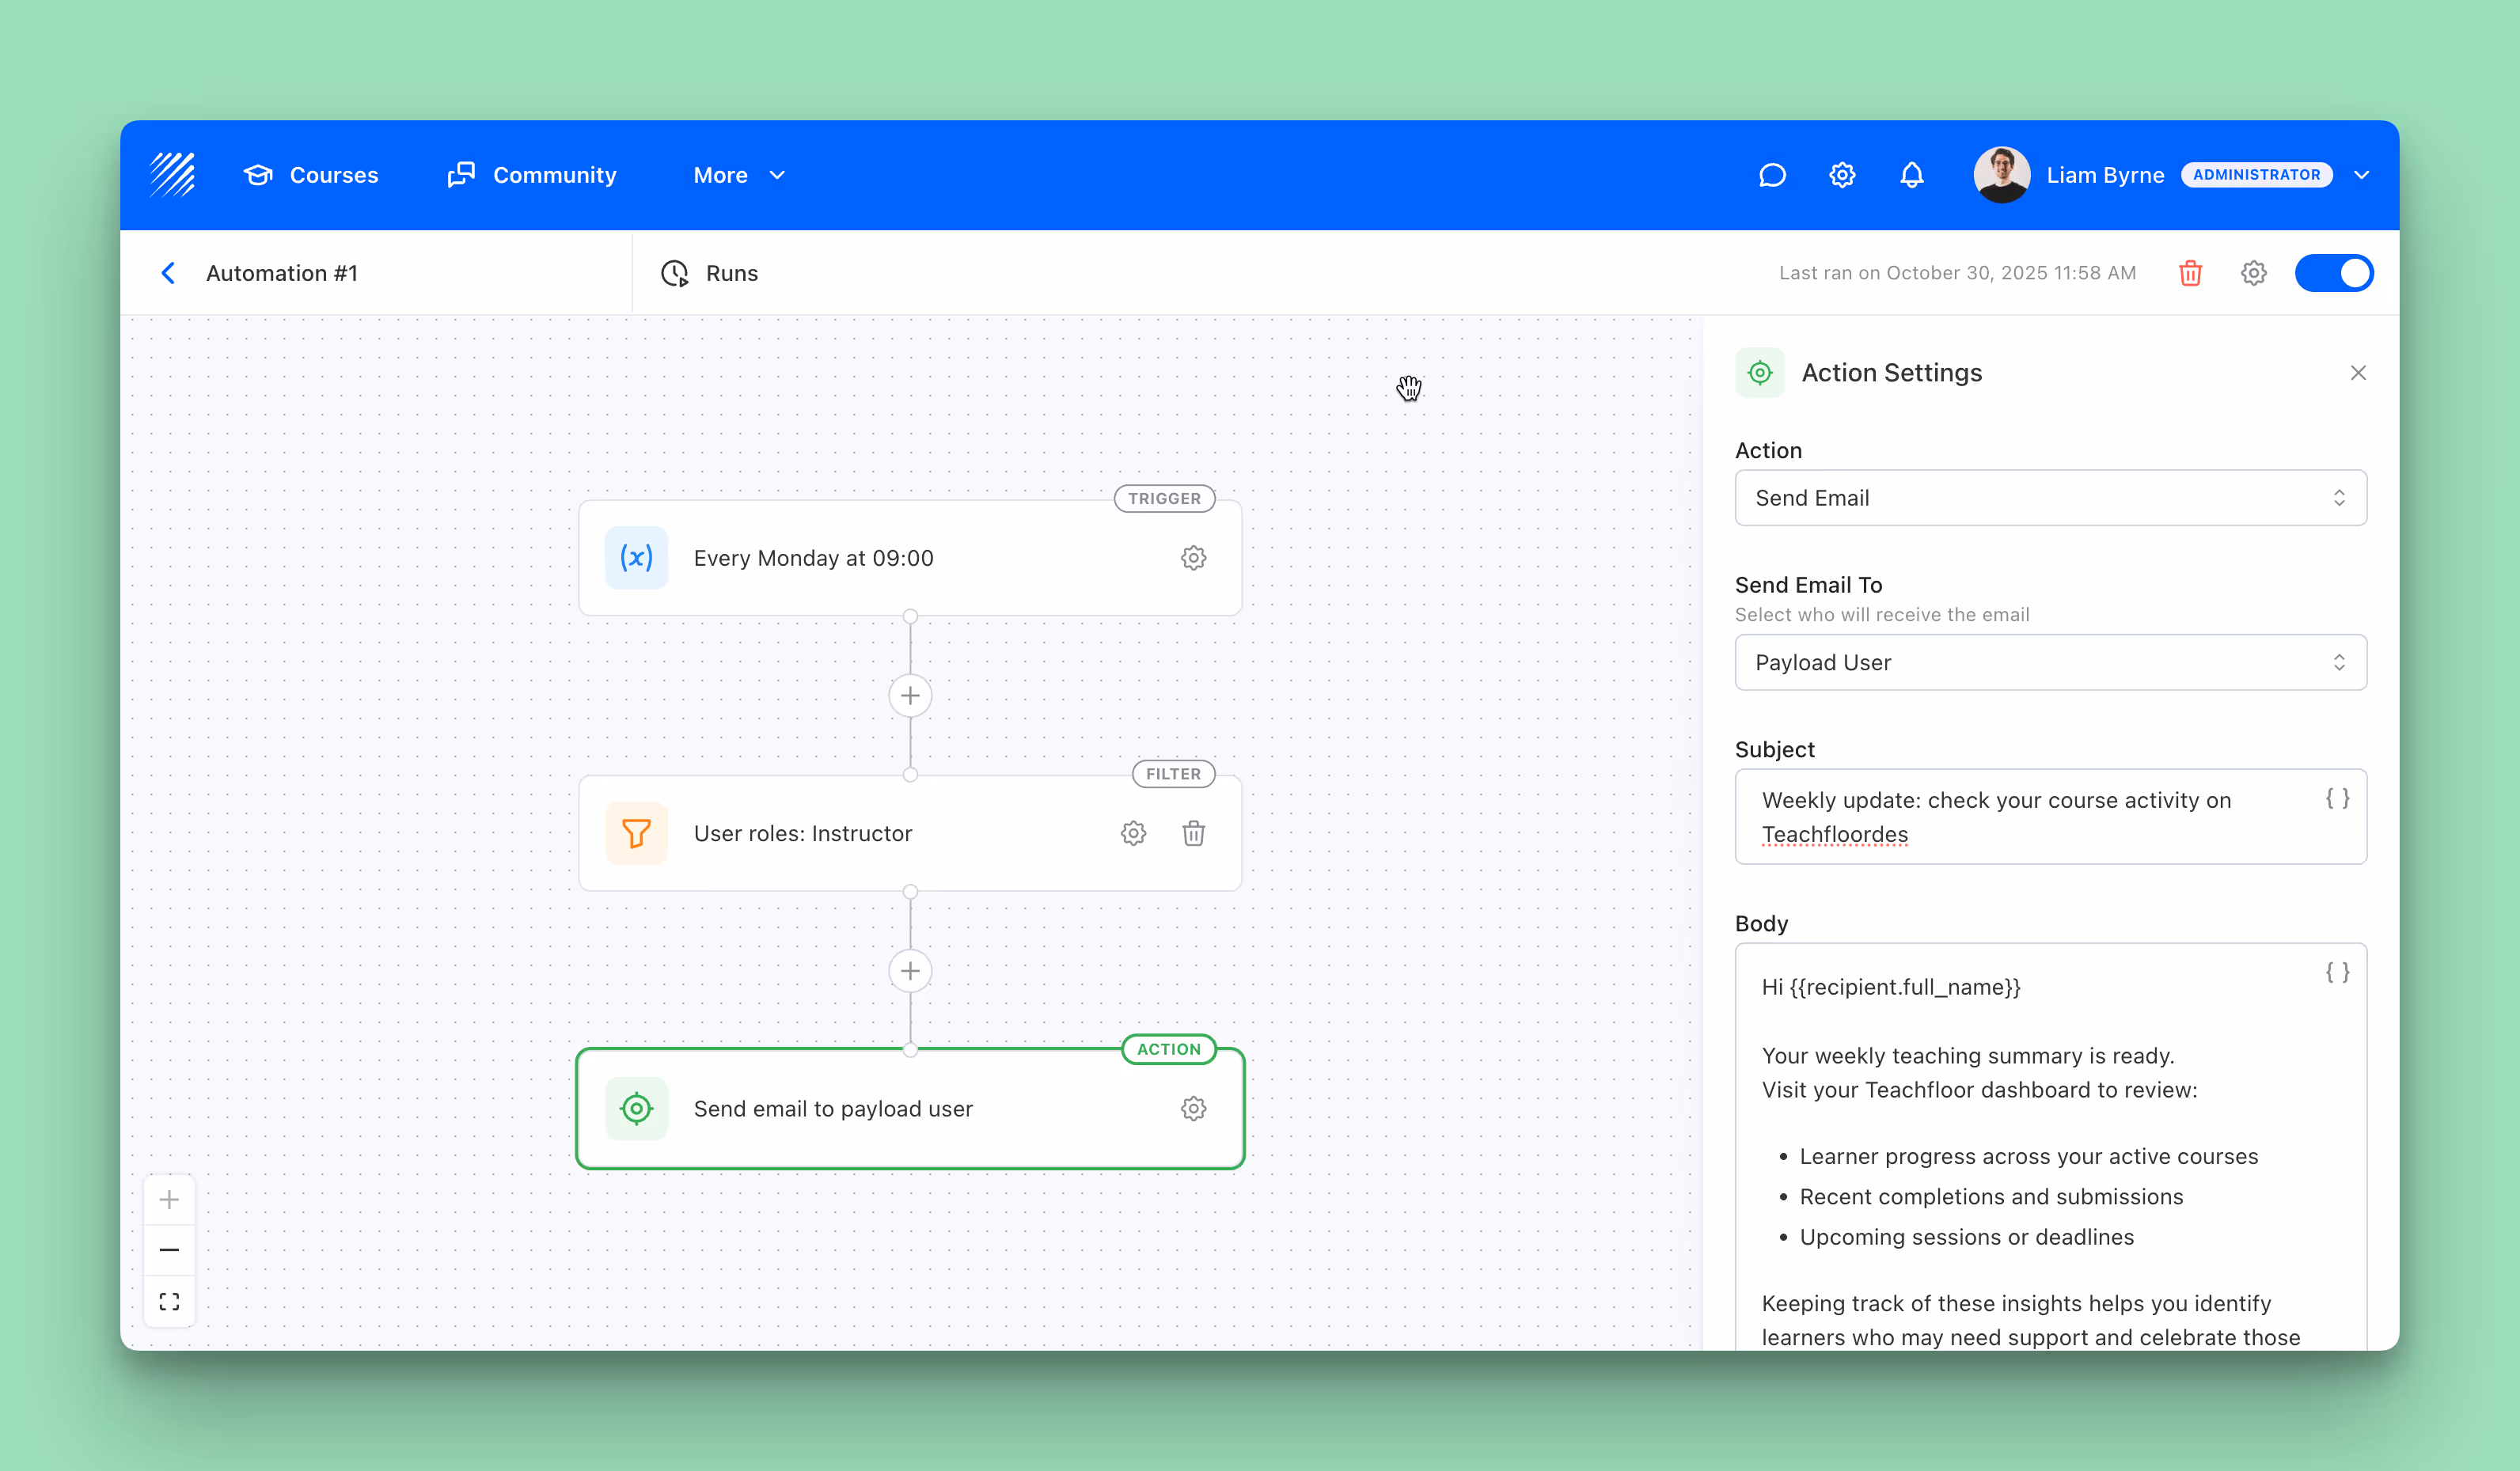Zoom in on the automation canvas
2520x1471 pixels.
[169, 1199]
